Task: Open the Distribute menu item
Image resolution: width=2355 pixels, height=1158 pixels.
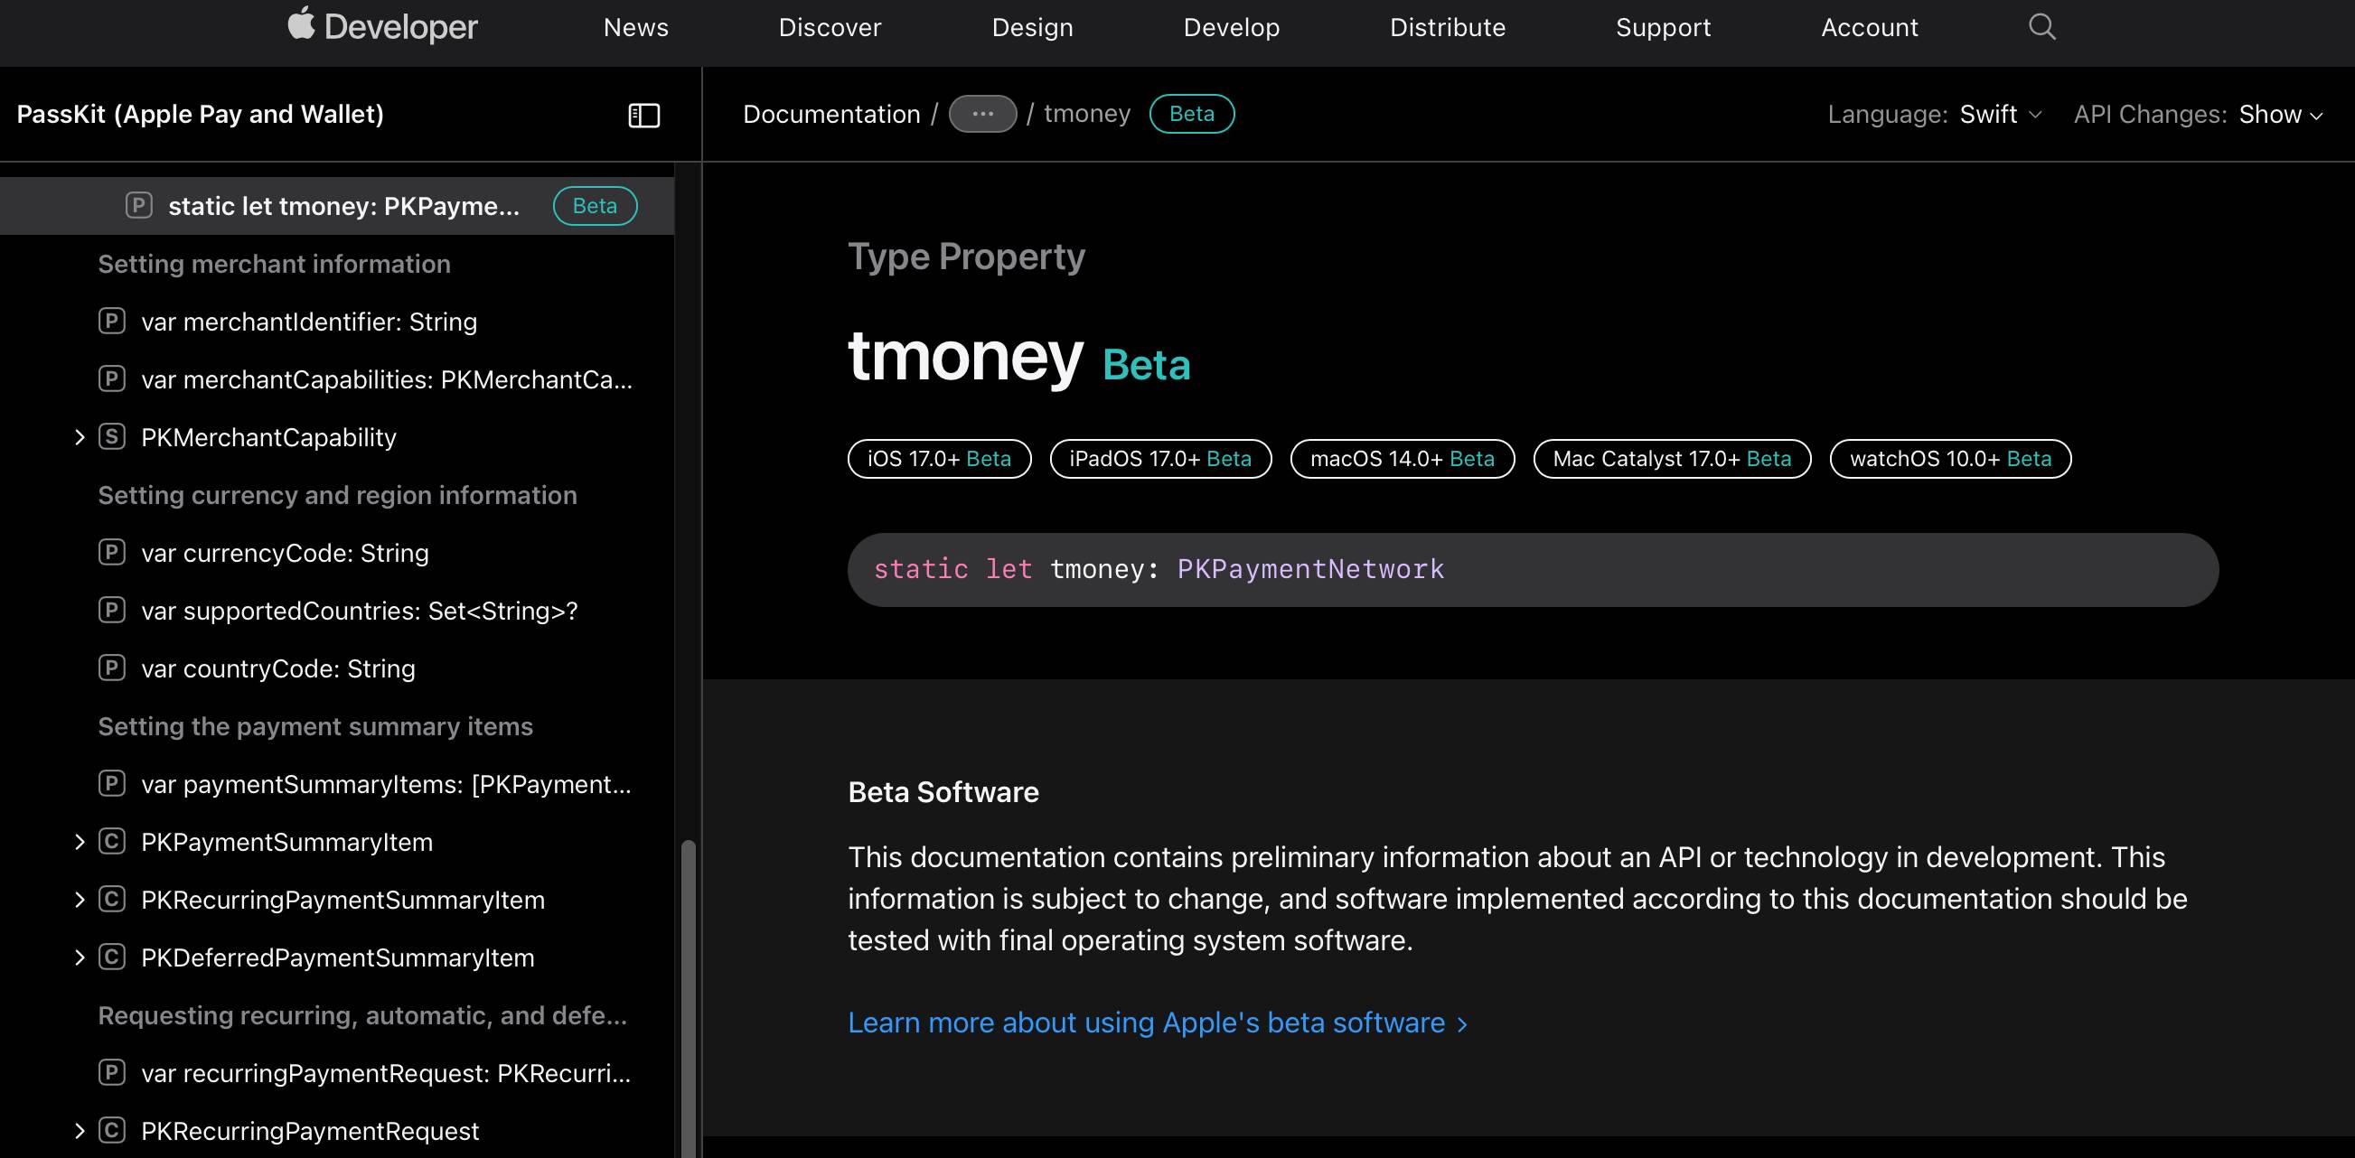Action: click(1446, 27)
